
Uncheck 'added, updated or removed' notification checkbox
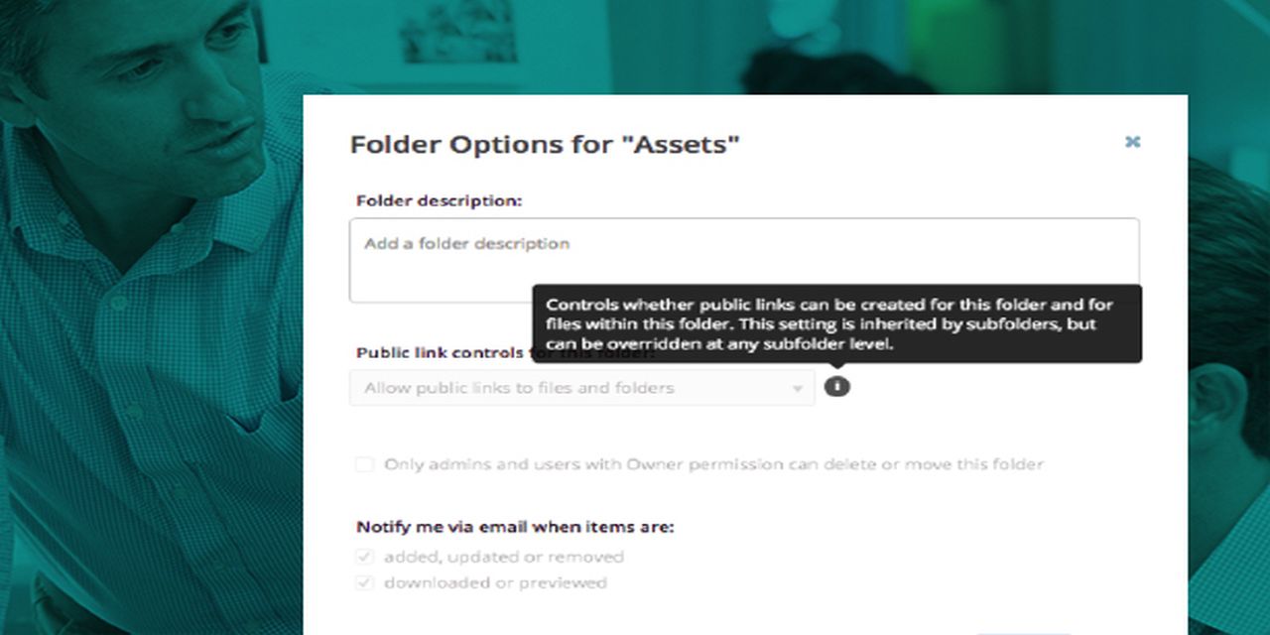tap(365, 557)
